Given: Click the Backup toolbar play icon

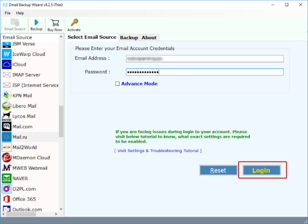Looking at the screenshot, I should pos(36,22).
